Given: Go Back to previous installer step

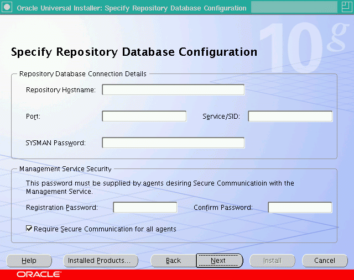Looking at the screenshot, I should pos(173,261).
